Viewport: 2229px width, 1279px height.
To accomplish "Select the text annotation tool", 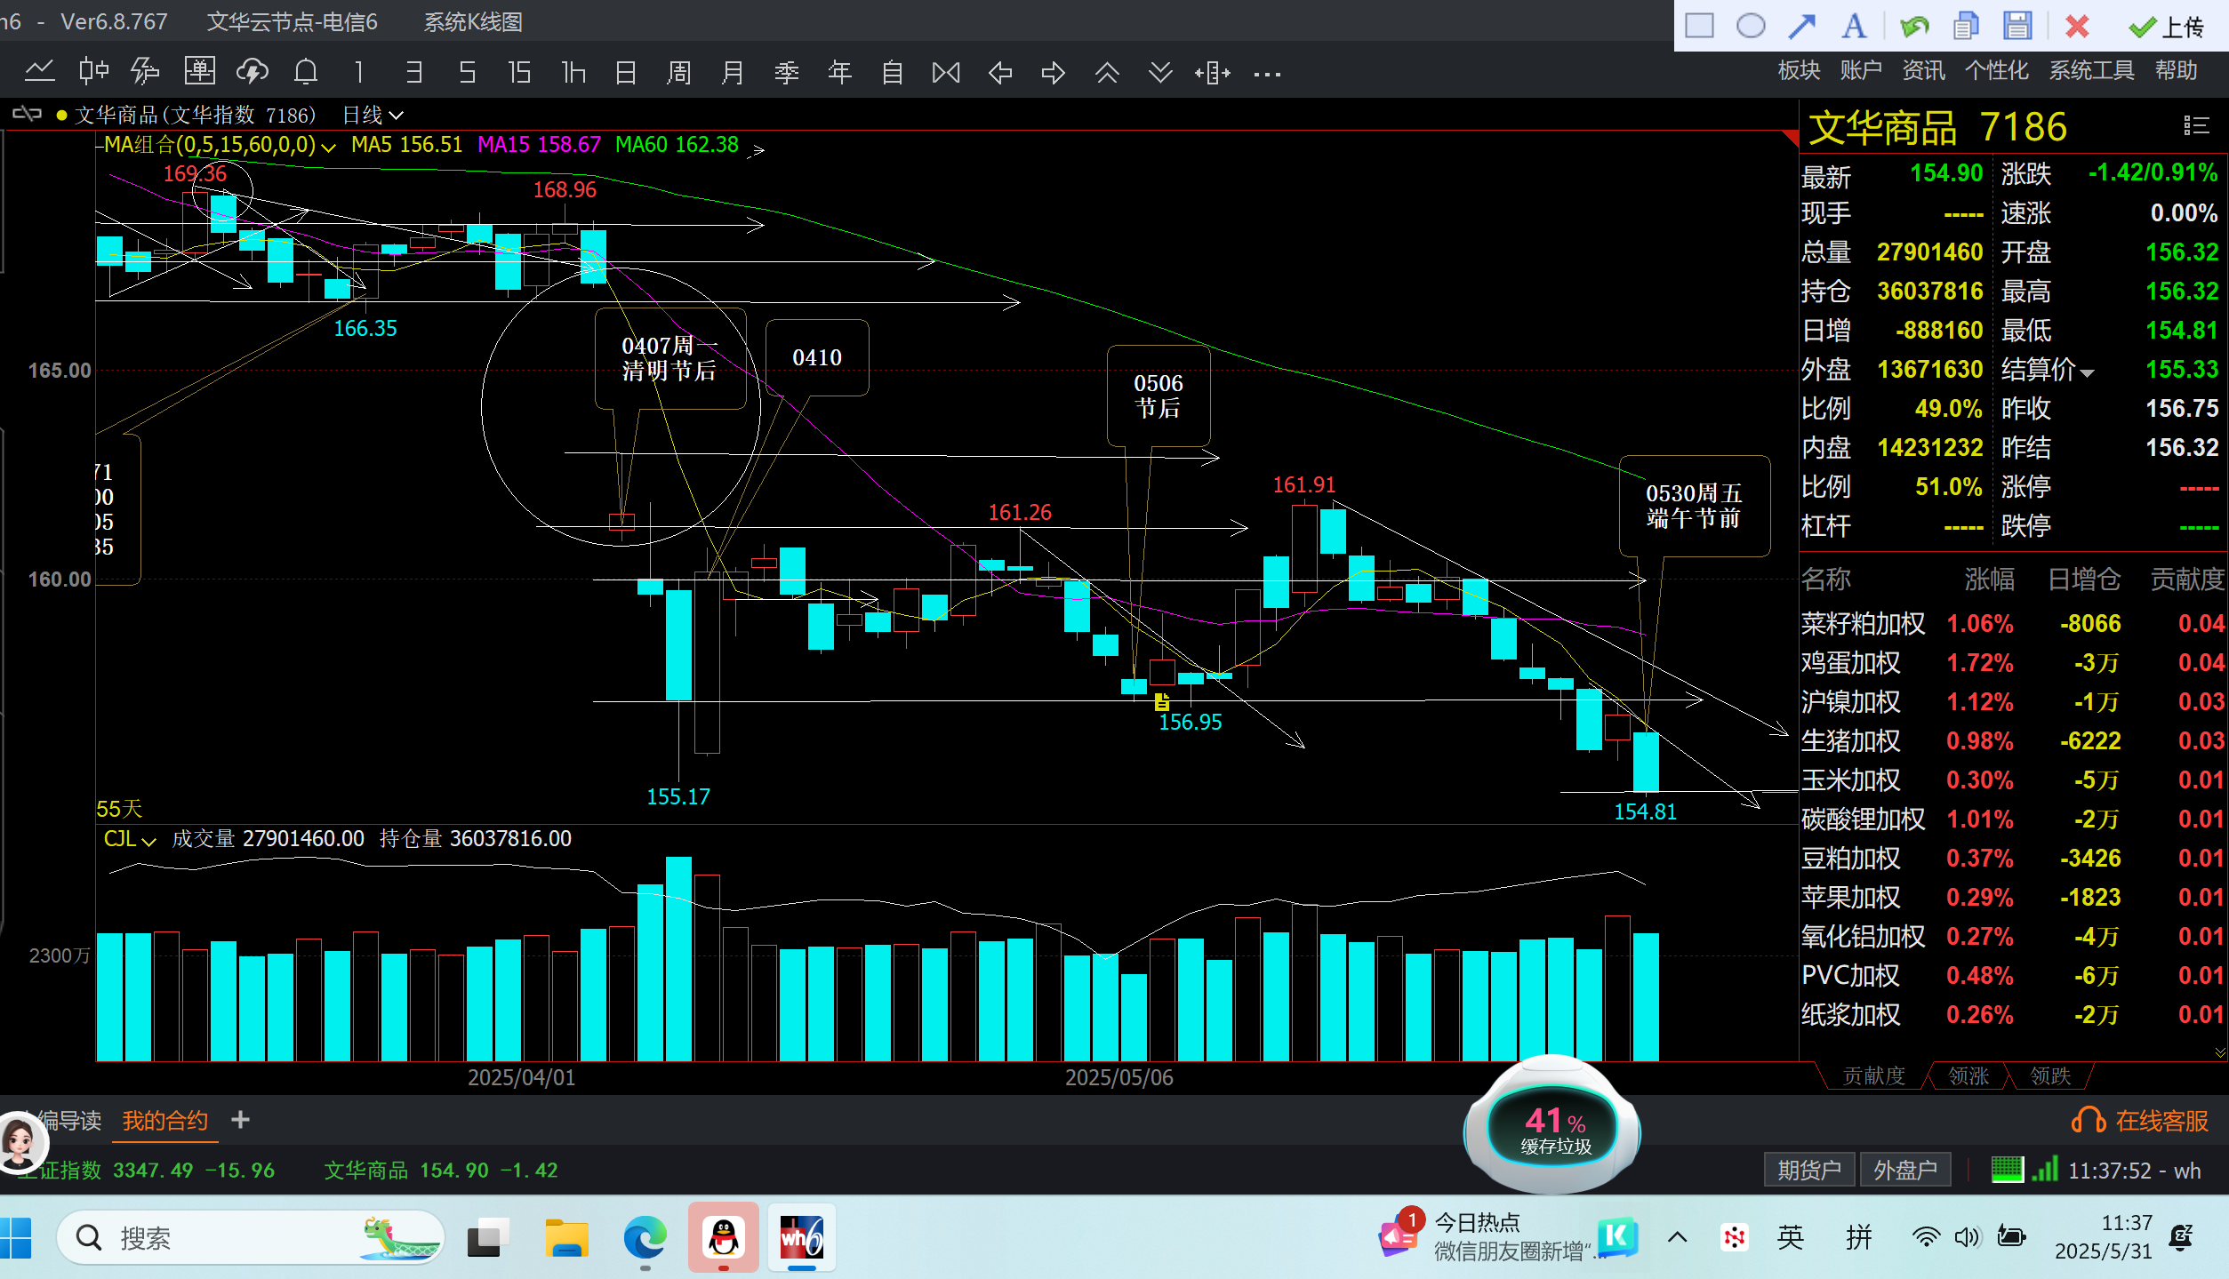I will [x=1854, y=26].
